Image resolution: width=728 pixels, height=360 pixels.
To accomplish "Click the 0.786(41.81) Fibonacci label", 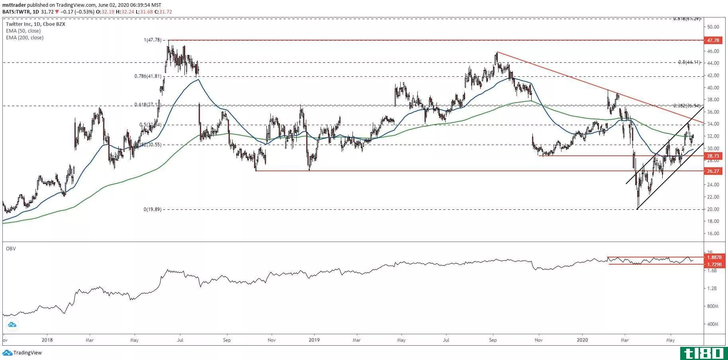I will [x=148, y=76].
